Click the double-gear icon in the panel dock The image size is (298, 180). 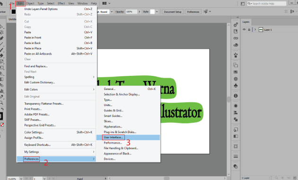tap(236, 25)
